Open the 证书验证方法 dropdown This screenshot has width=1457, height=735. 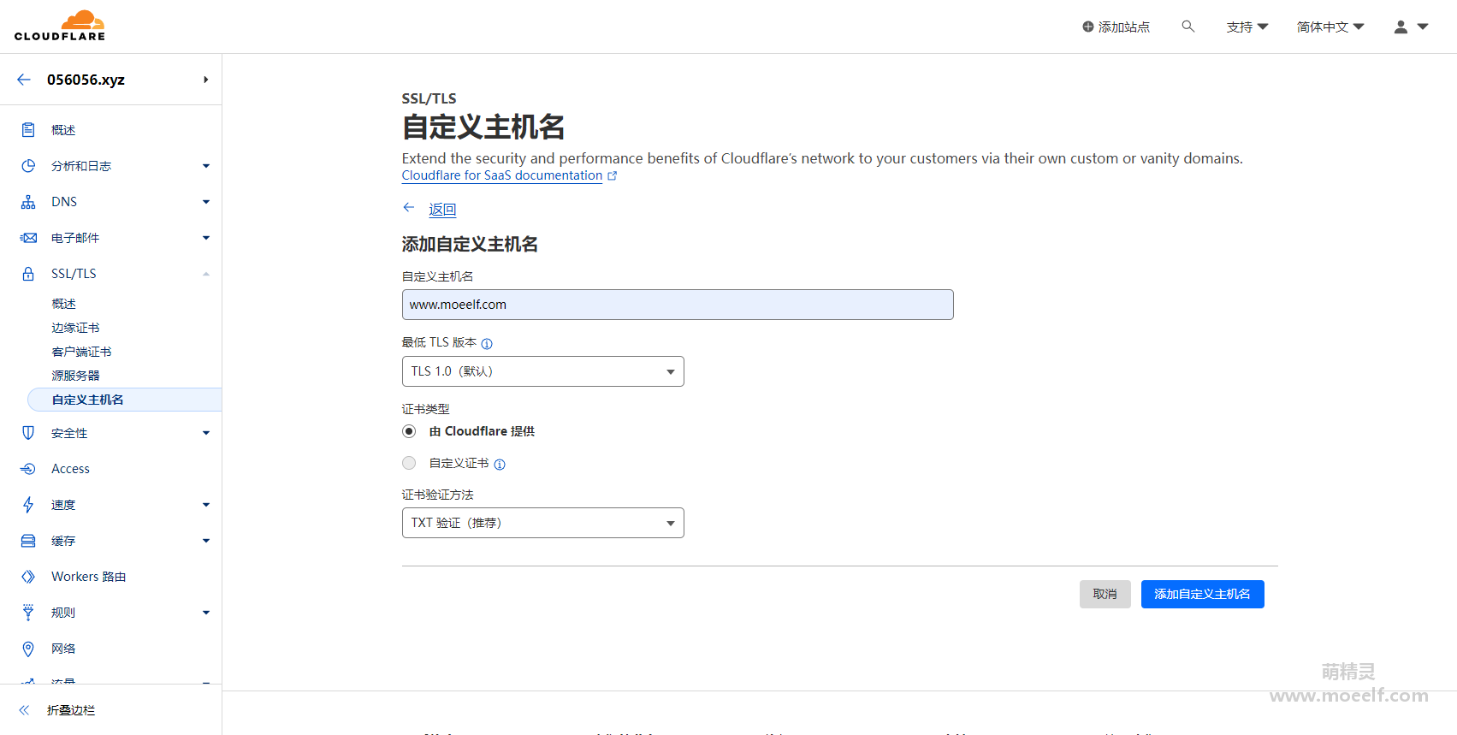coord(543,523)
